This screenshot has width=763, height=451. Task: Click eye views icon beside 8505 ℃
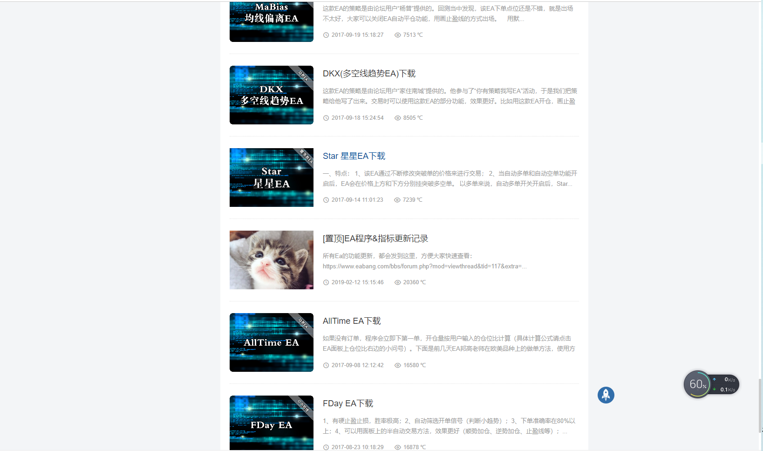pyautogui.click(x=398, y=118)
